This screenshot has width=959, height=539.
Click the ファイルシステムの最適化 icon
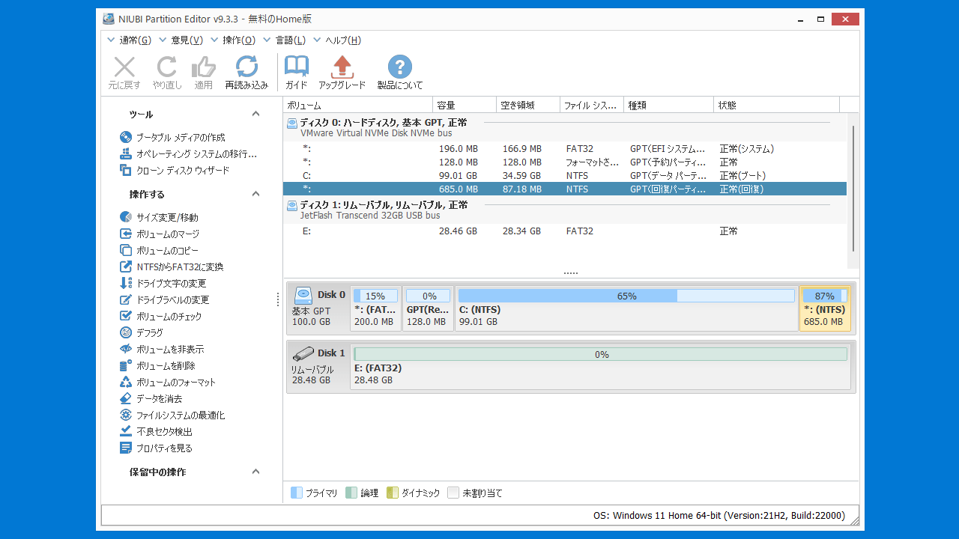pos(126,415)
